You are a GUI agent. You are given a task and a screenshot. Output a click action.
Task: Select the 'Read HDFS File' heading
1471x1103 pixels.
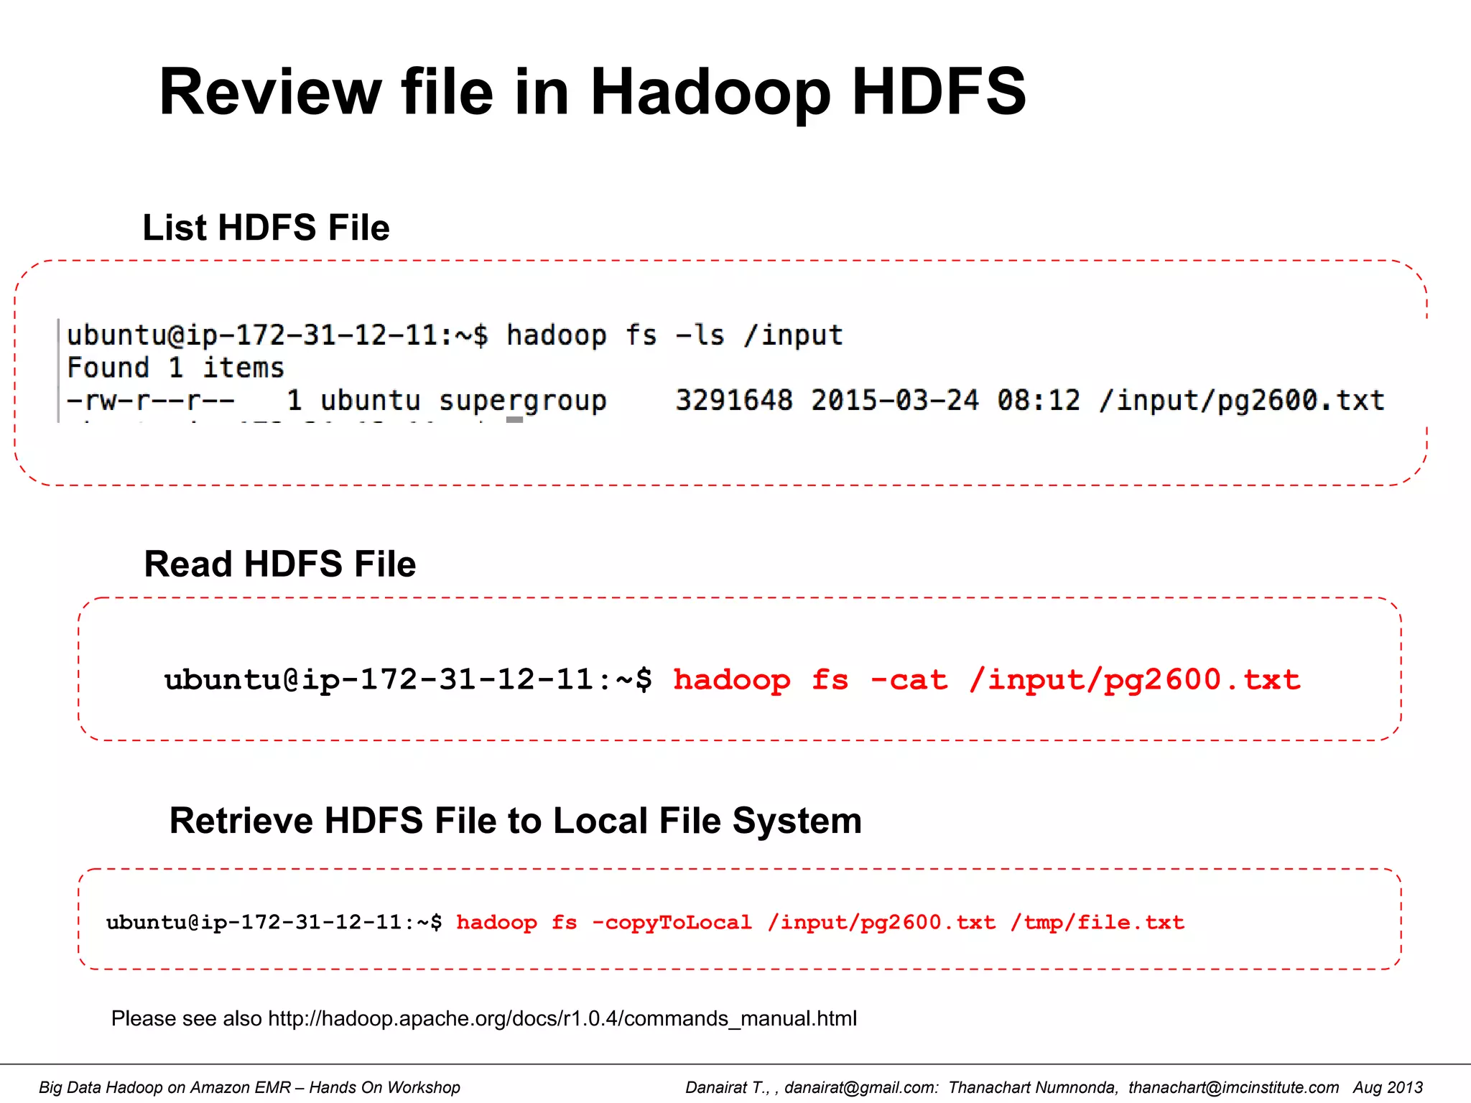280,564
